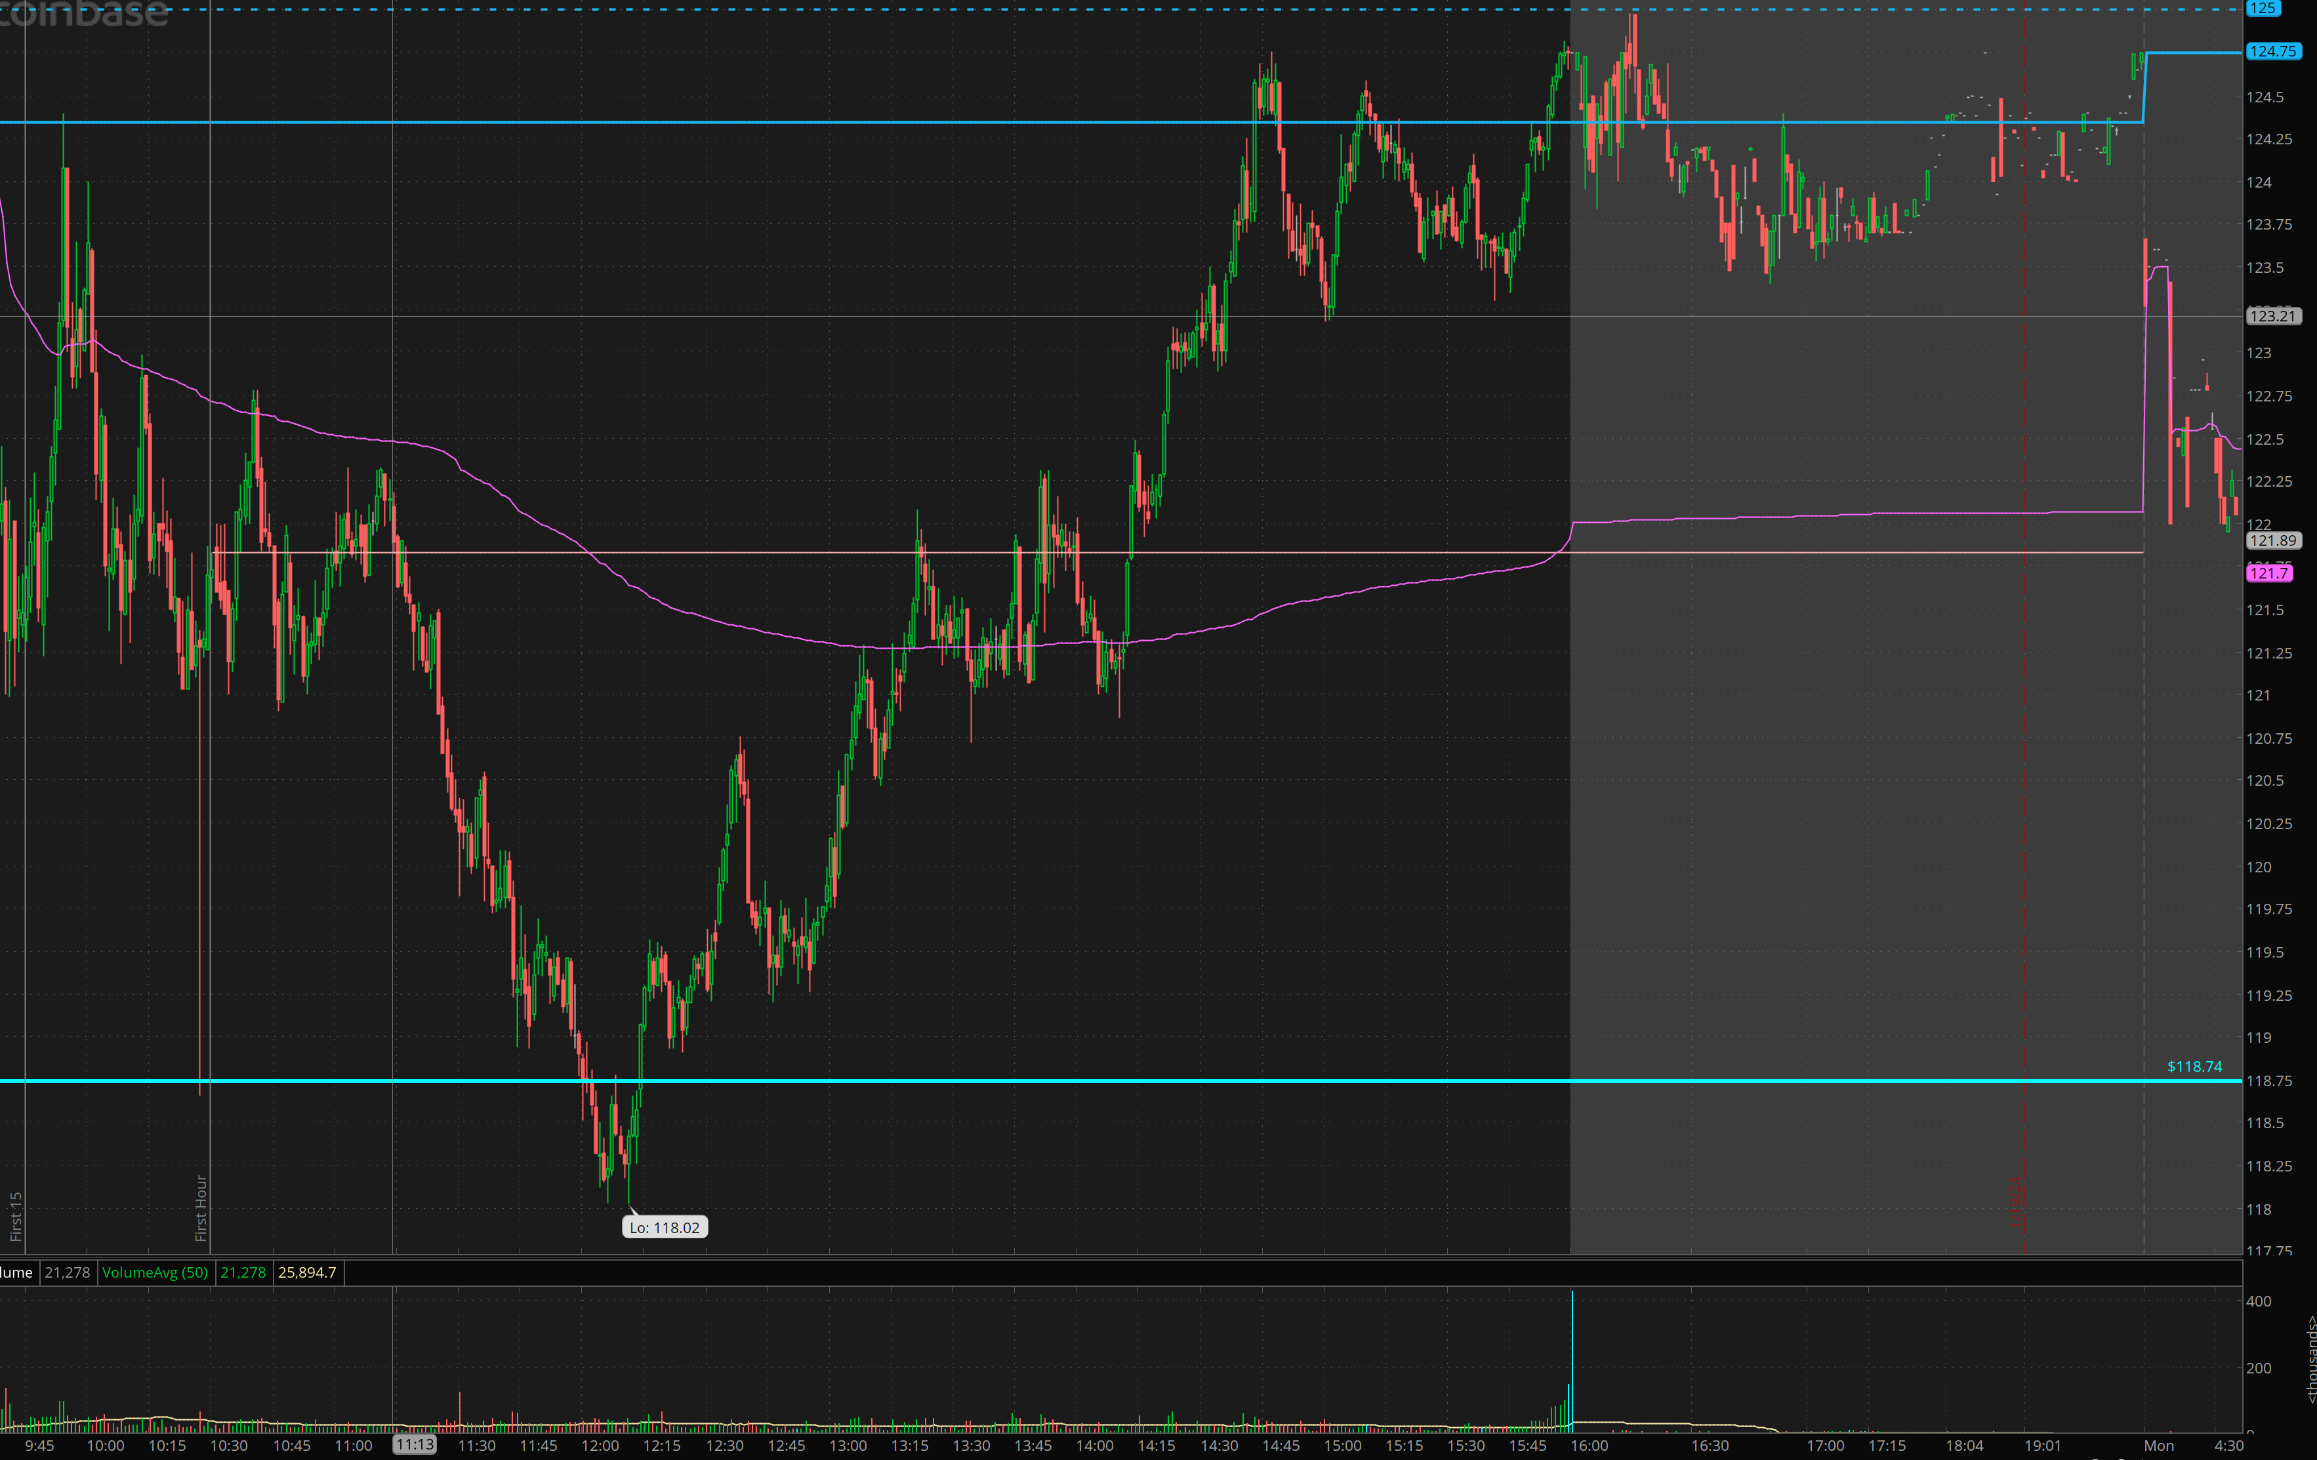Click the Lo: 118.02 low price bubble
The width and height of the screenshot is (2317, 1460).
(664, 1227)
